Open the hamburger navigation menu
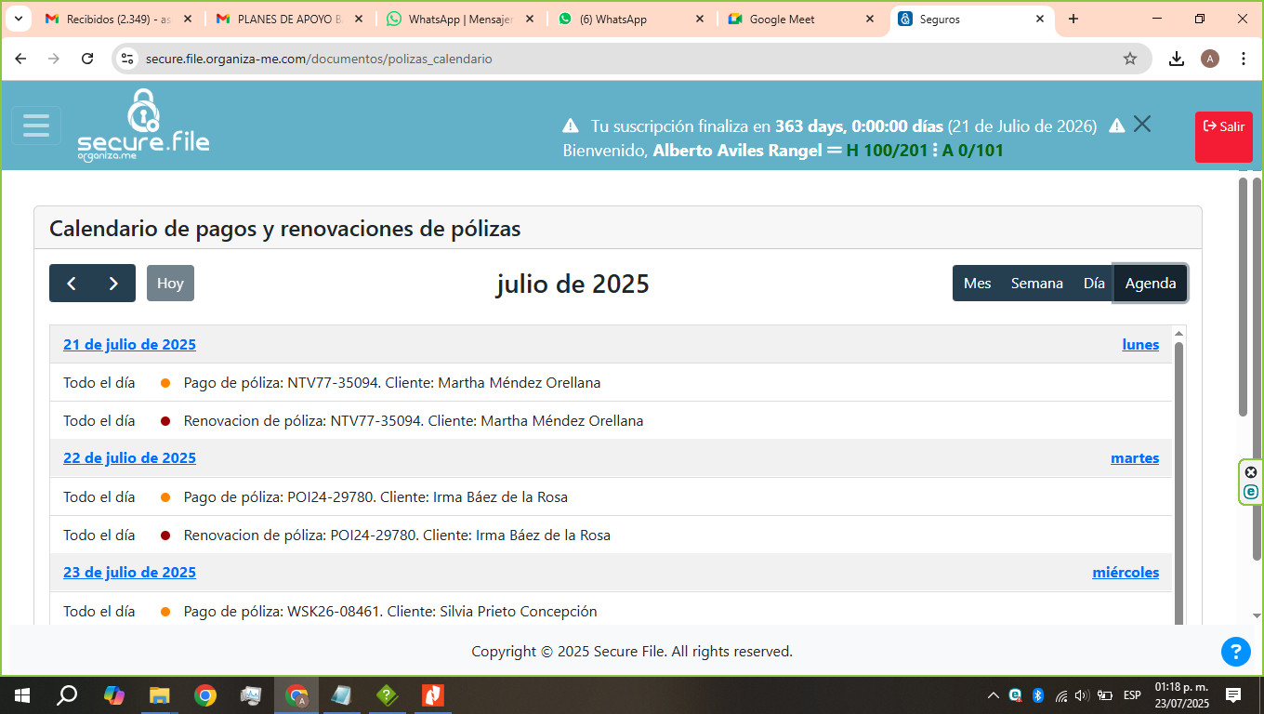 pos(36,126)
